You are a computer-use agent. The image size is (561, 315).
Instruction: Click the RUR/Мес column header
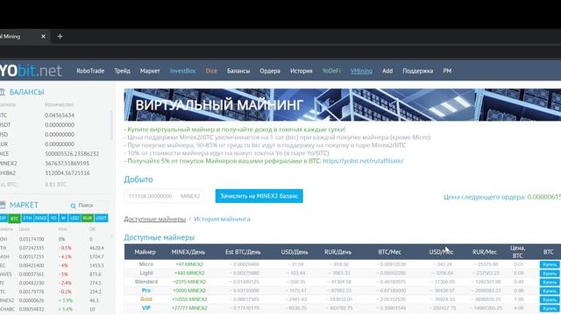tap(485, 252)
